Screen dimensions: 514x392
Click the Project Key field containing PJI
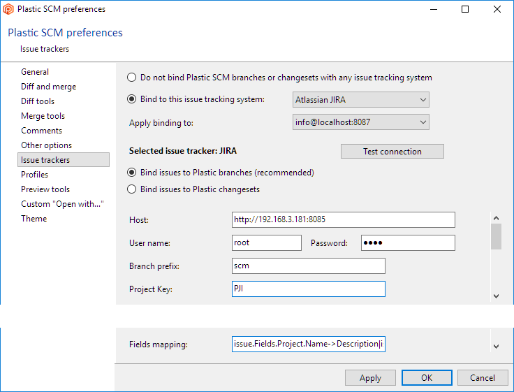point(309,289)
